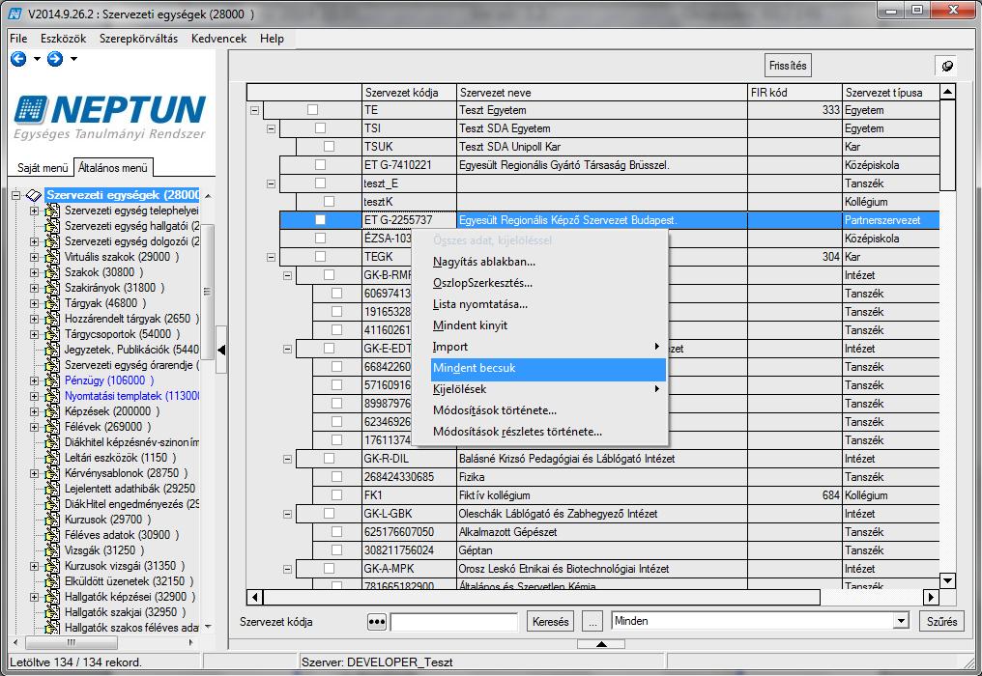Choose Mindent becsuk from context menu
The width and height of the screenshot is (982, 676).
pos(548,369)
